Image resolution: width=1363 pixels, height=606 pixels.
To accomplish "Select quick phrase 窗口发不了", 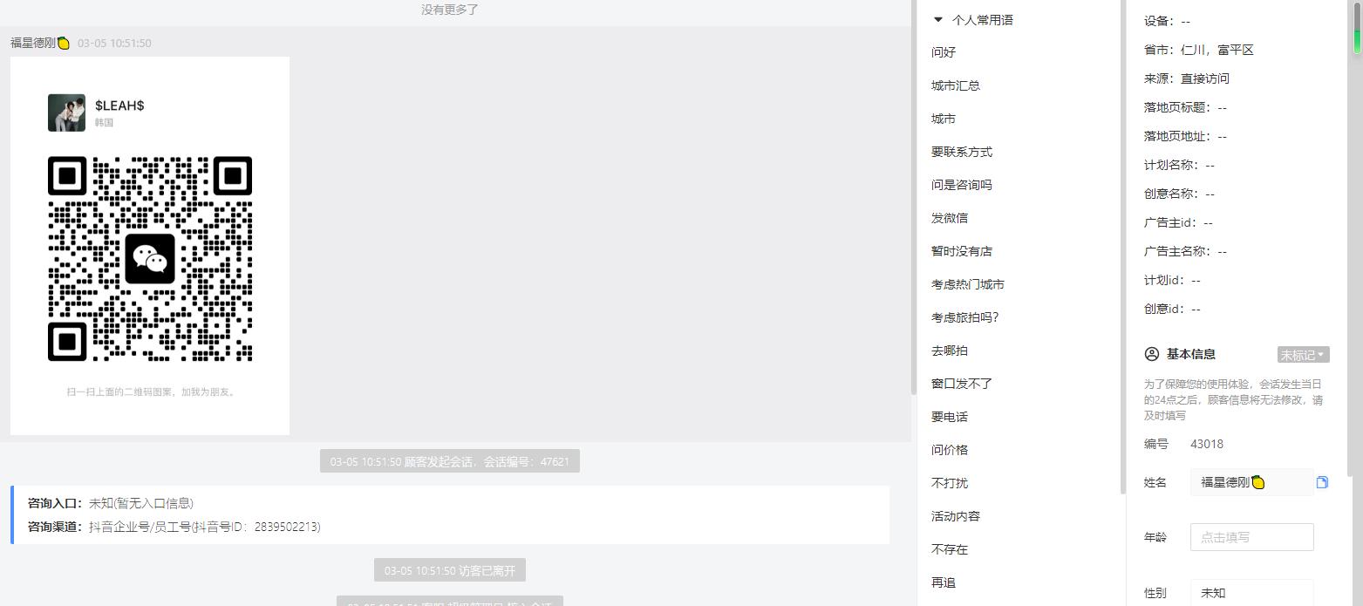I will [962, 384].
